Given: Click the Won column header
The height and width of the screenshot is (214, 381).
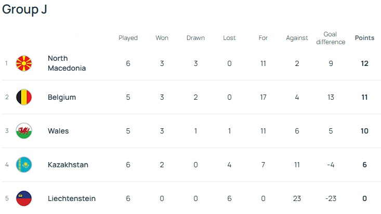Looking at the screenshot, I should [162, 38].
